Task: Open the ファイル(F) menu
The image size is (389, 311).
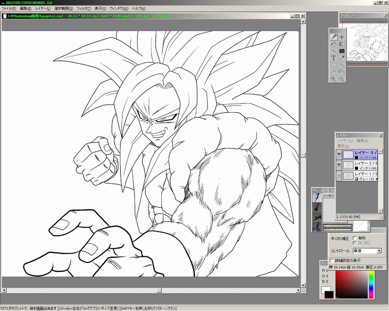Action: click(9, 8)
